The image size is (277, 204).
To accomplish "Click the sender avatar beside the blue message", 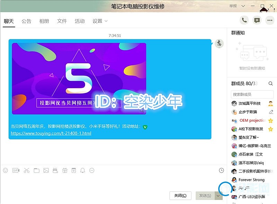I will tap(219, 44).
